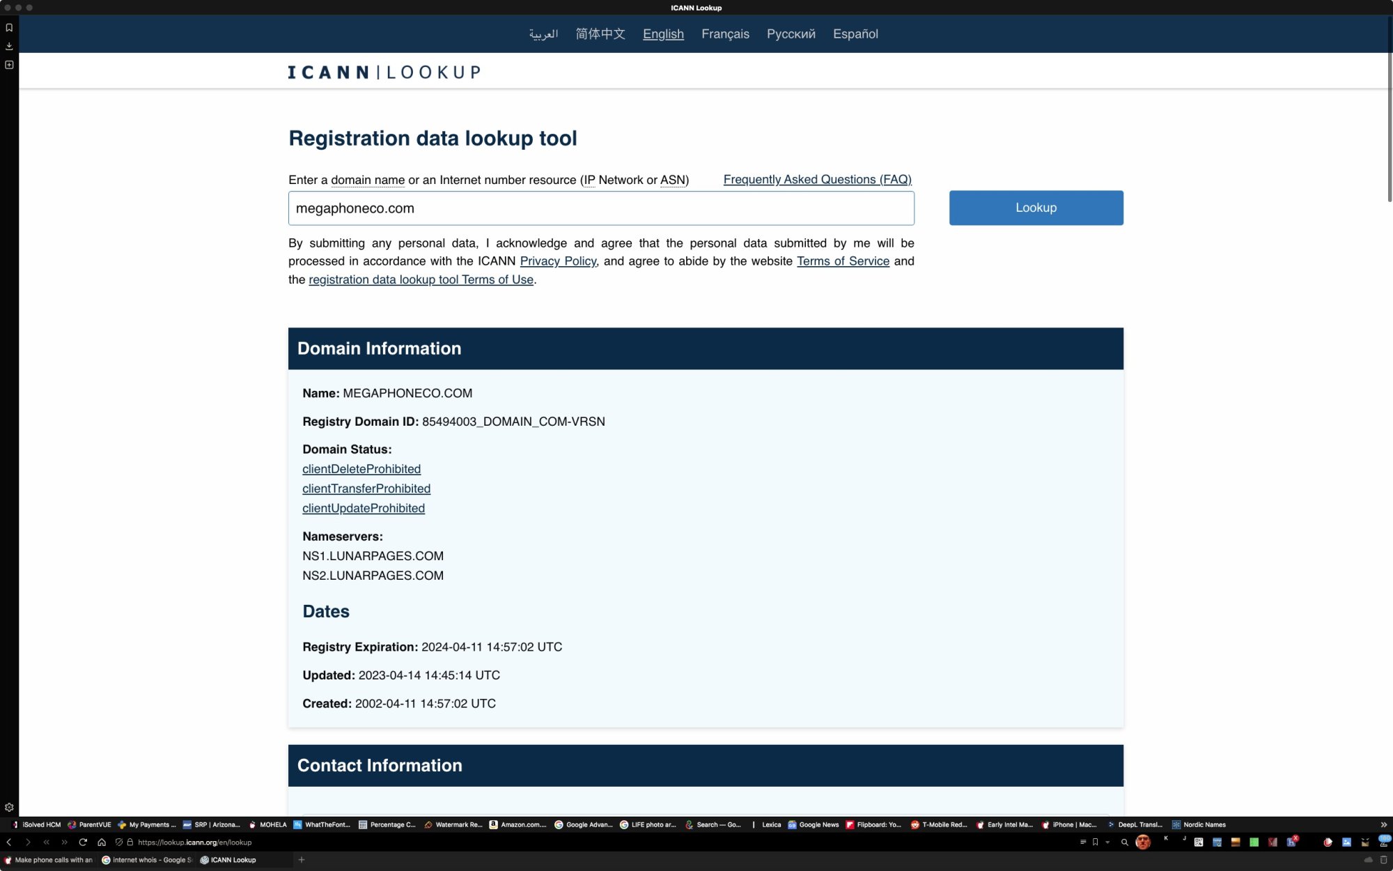Click the search magnifier icon in toolbar
Viewport: 1393px width, 871px height.
point(1124,842)
